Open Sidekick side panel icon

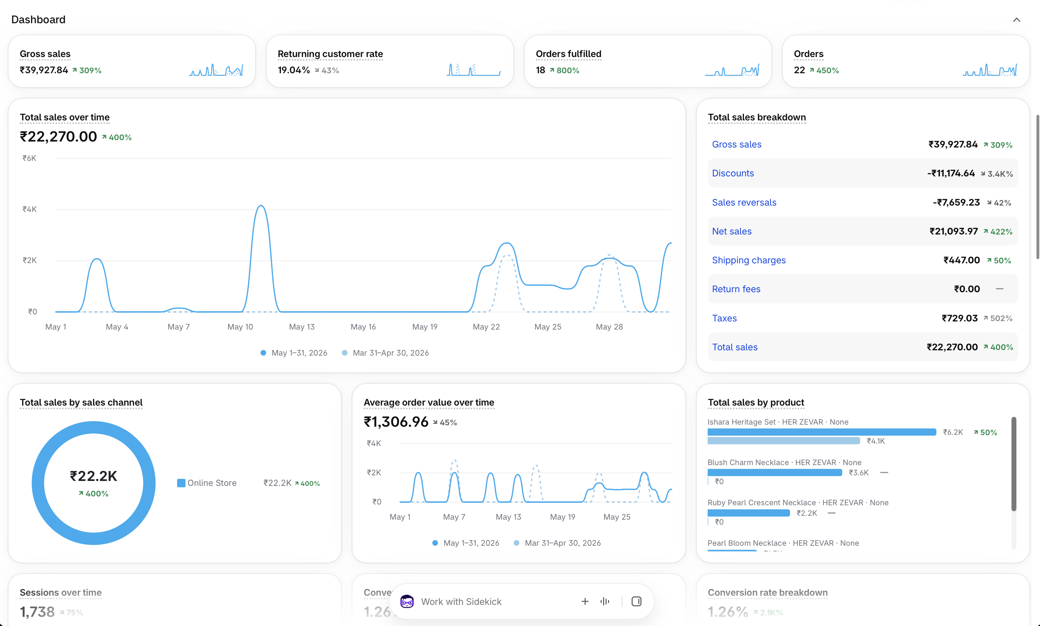637,601
